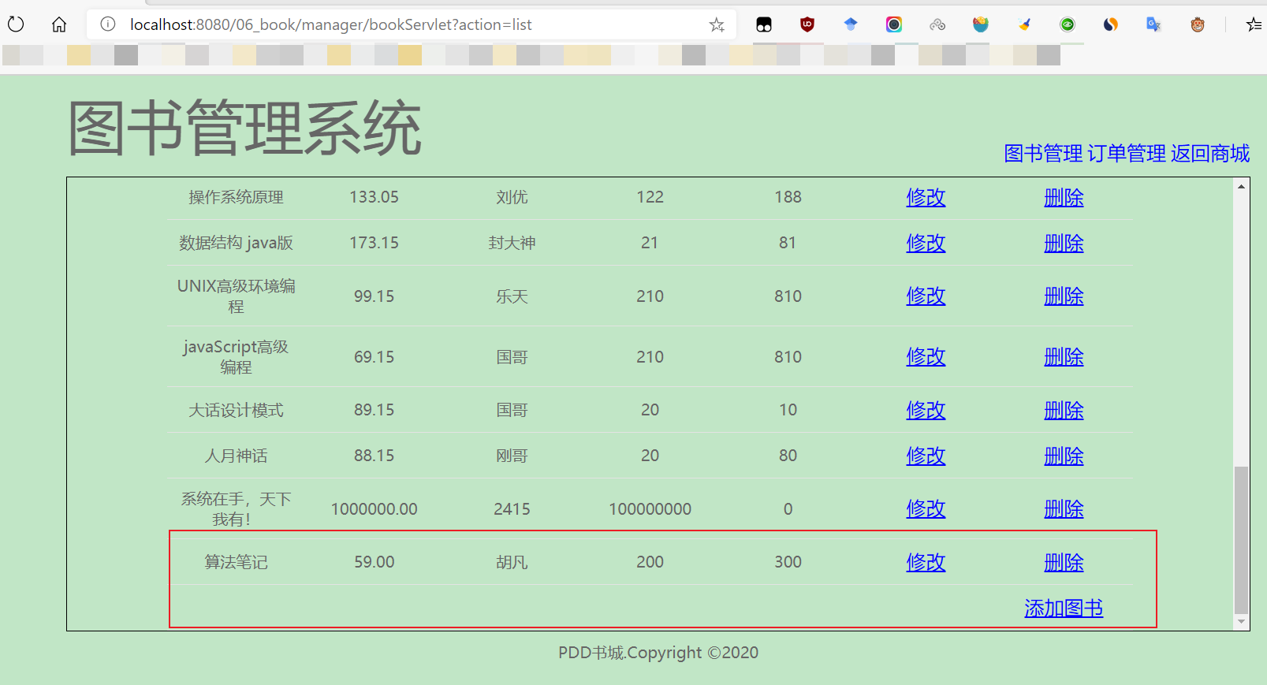The image size is (1267, 685).
Task: Modify the 人月神话 book entry
Action: (x=926, y=456)
